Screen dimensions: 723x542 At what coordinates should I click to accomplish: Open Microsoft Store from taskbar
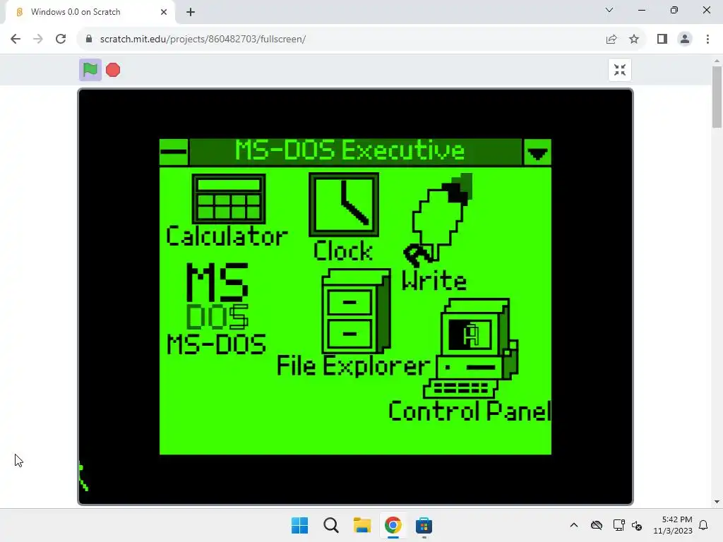pos(424,525)
